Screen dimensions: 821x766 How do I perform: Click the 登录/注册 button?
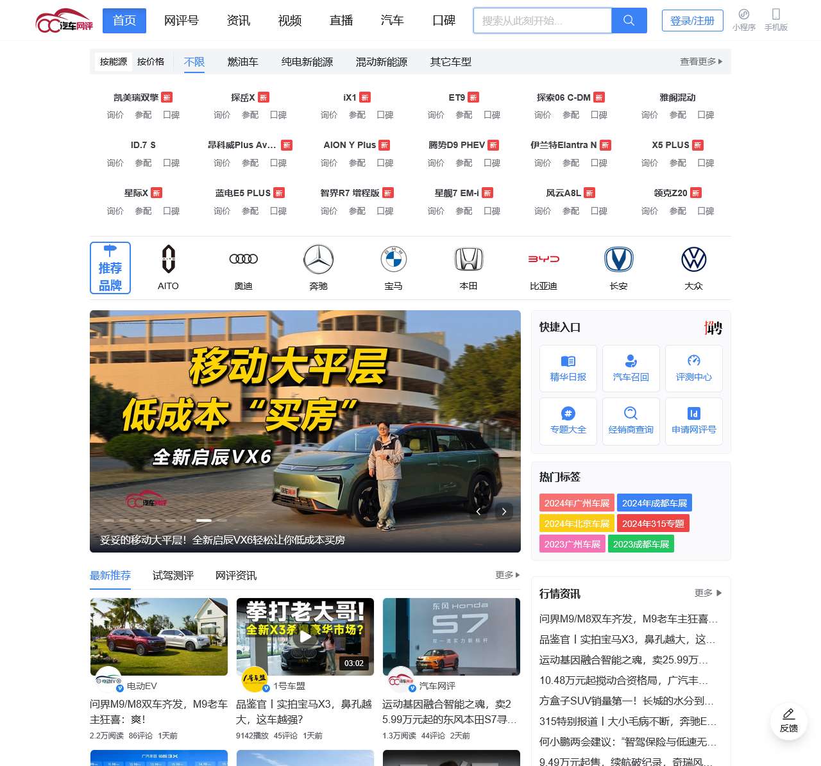pos(693,21)
